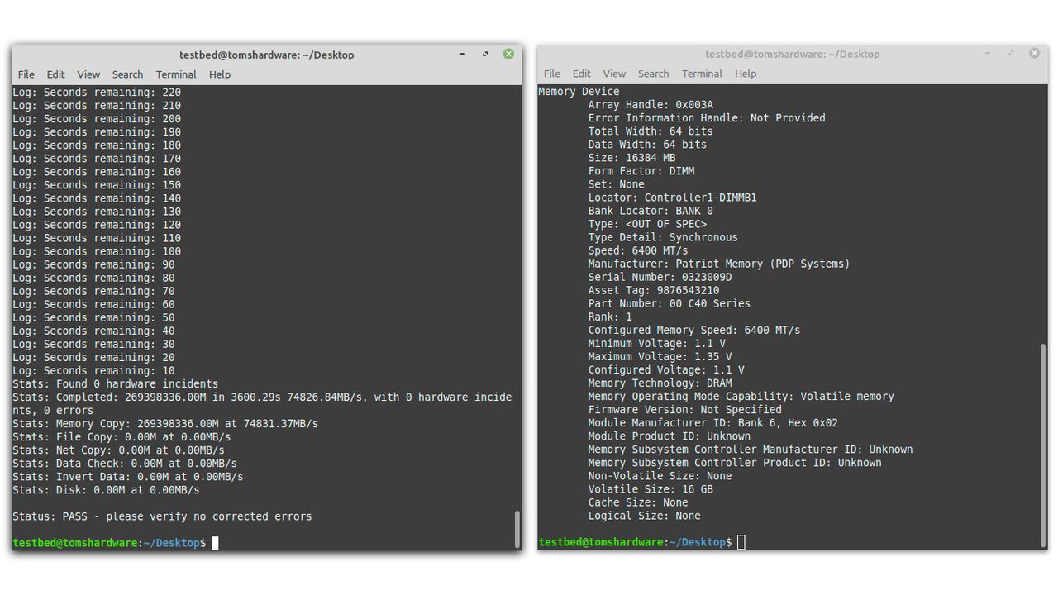Maximize the right terminal window
The height and width of the screenshot is (595, 1058).
[1011, 53]
